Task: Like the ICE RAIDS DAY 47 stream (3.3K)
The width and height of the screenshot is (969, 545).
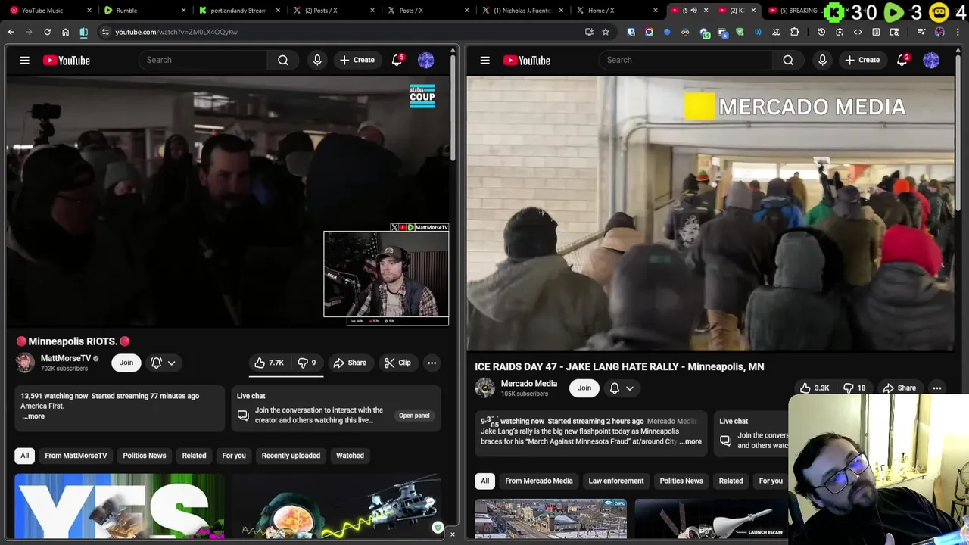Action: coord(815,388)
